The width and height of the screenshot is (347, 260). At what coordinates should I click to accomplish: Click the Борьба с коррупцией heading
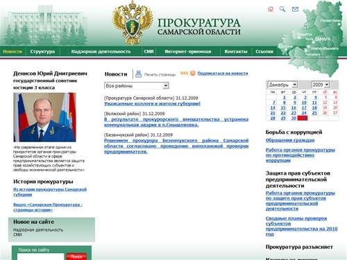(294, 132)
